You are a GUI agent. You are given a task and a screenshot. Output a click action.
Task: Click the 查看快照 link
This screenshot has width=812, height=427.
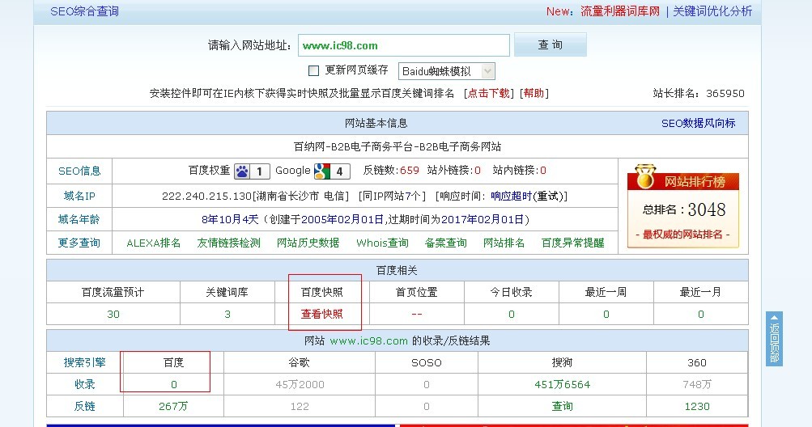coord(322,314)
